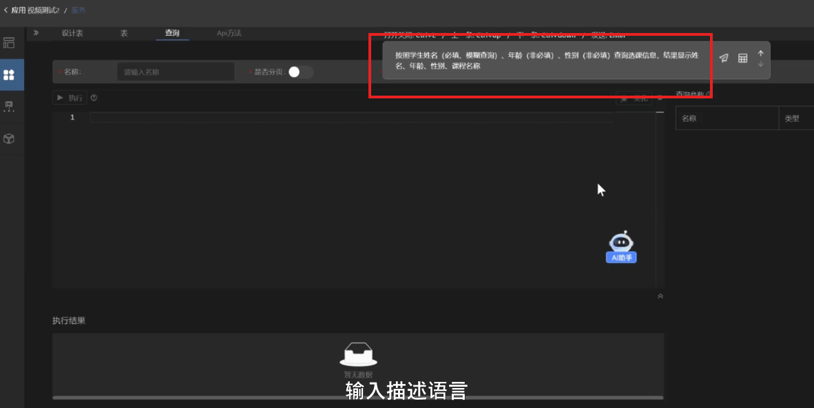Collapse the panel using the 》 chevron

(36, 32)
